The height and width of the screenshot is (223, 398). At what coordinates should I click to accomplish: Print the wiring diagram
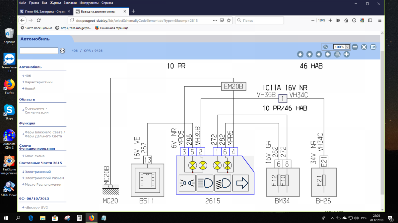pyautogui.click(x=337, y=54)
